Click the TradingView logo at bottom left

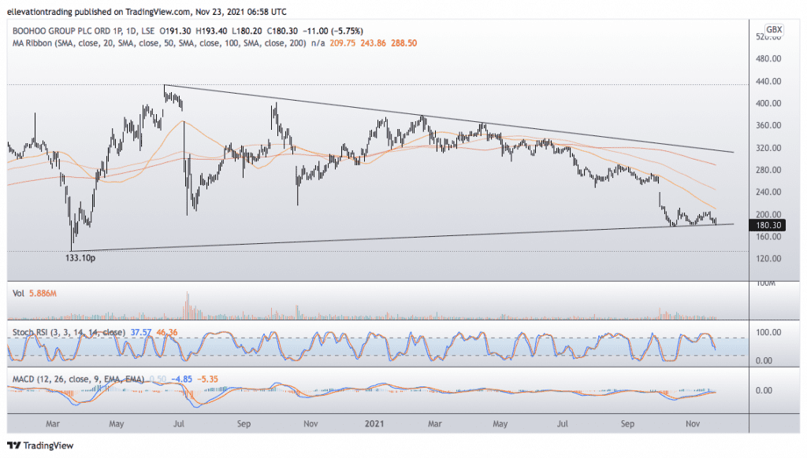[41, 445]
